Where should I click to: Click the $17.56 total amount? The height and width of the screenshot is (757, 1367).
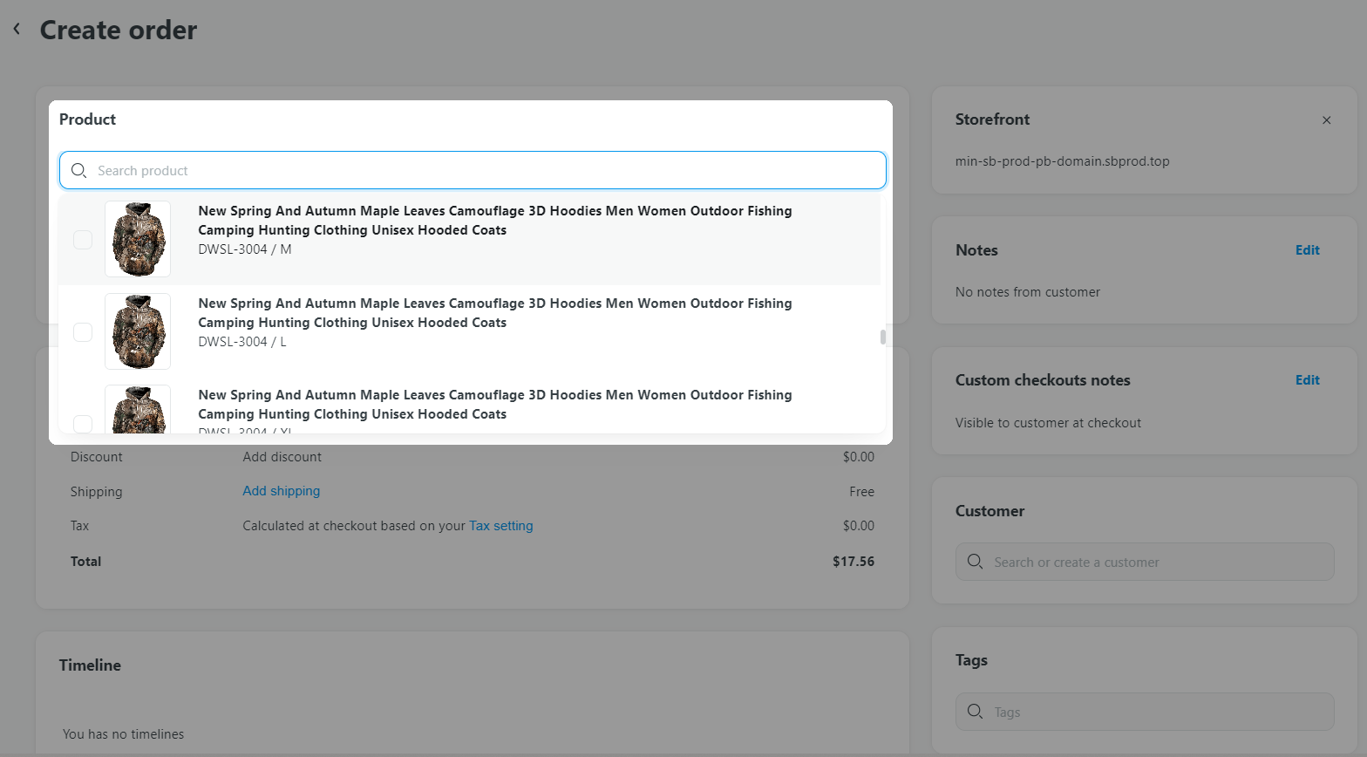tap(854, 562)
